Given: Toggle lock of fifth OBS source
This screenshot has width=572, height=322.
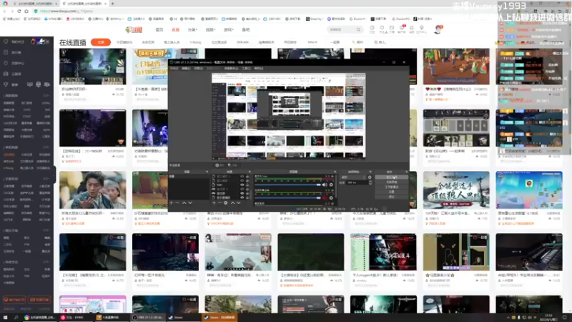Looking at the screenshot, I should tap(247, 193).
